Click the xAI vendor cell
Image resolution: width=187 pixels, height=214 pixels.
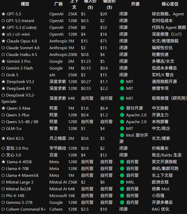pos(52,75)
